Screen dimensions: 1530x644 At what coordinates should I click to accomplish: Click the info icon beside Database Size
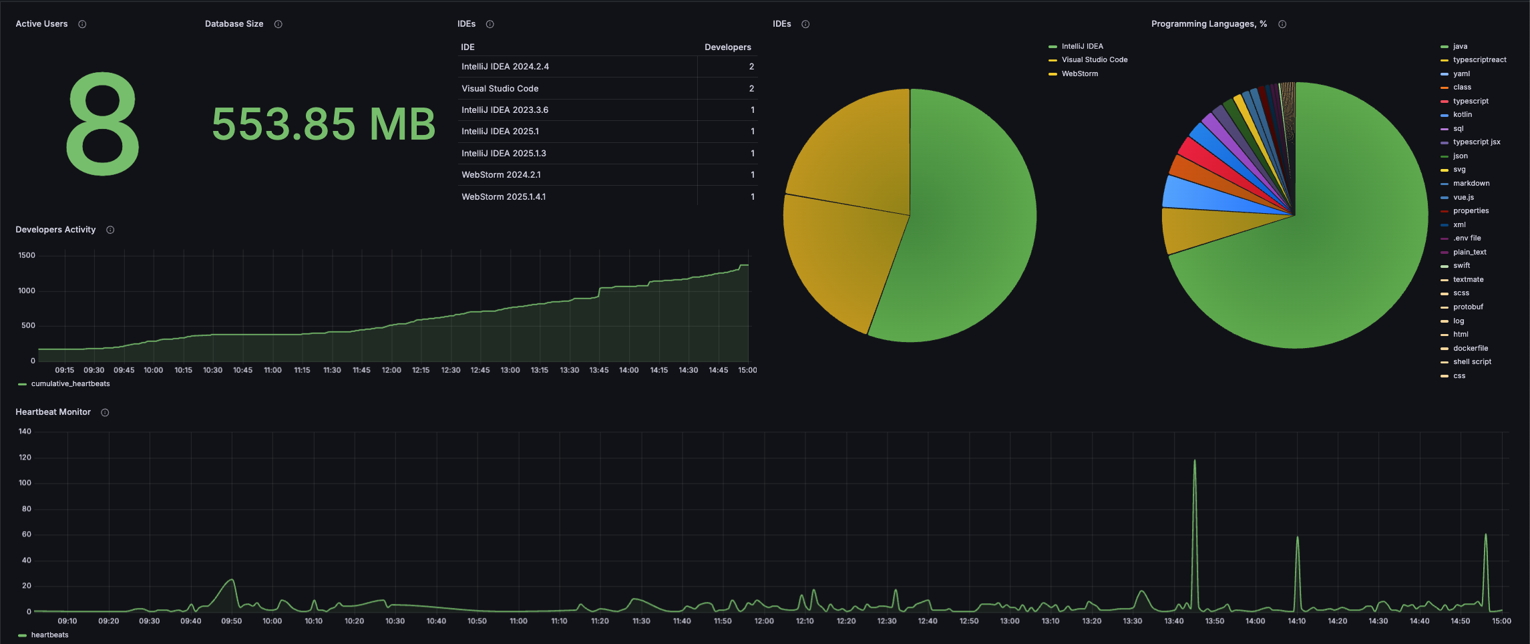[278, 24]
